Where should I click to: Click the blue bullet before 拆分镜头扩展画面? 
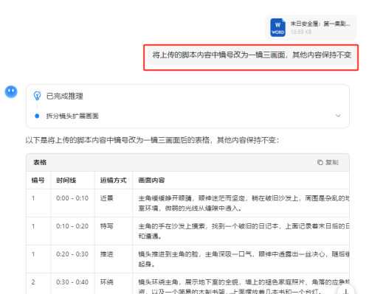37,116
